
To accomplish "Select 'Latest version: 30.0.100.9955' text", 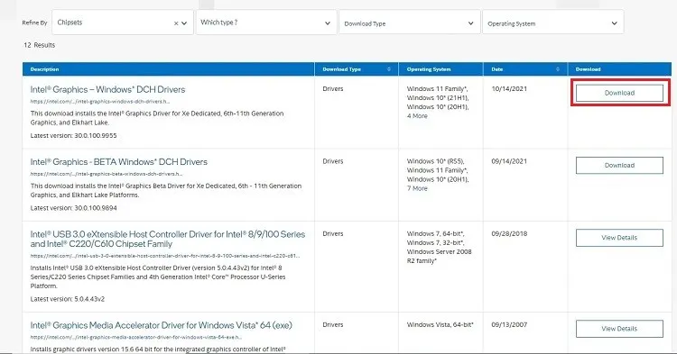I will 73,136.
